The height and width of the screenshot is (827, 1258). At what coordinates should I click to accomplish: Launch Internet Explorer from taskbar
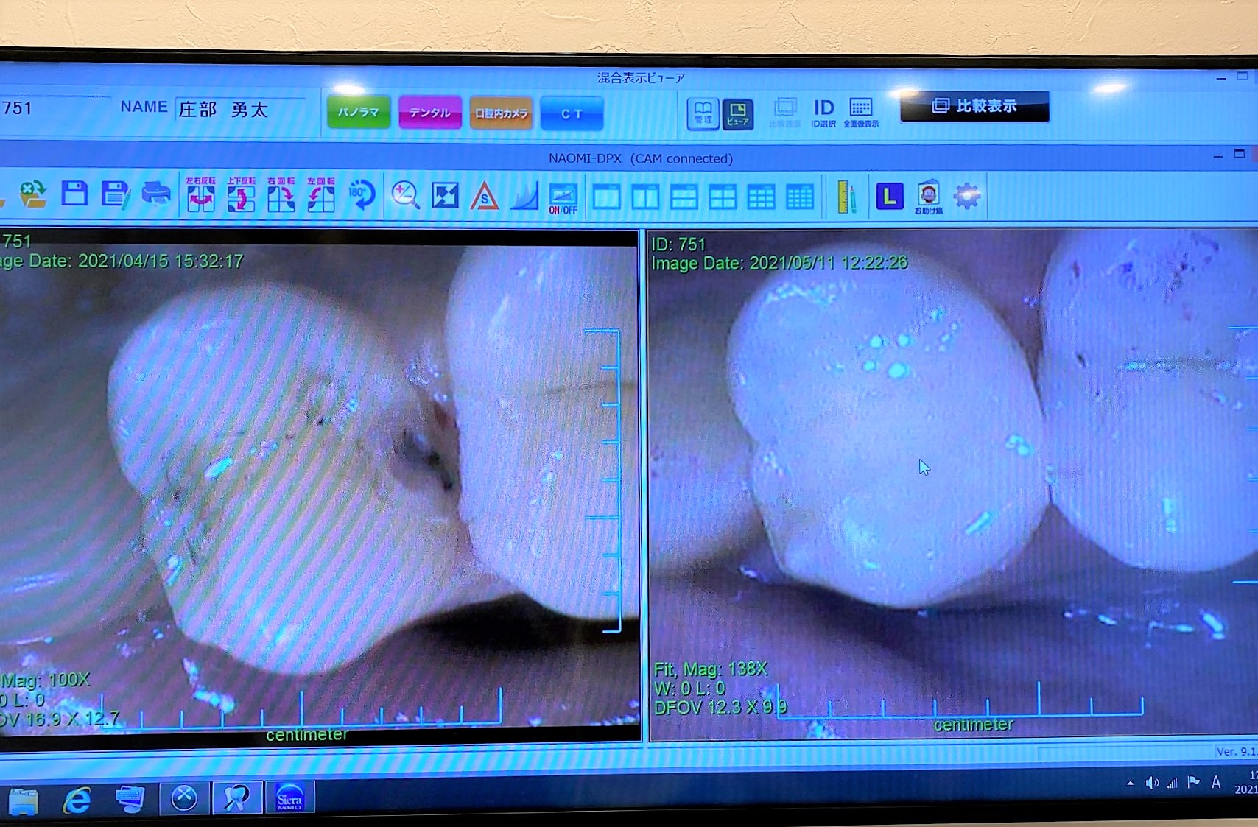tap(77, 800)
